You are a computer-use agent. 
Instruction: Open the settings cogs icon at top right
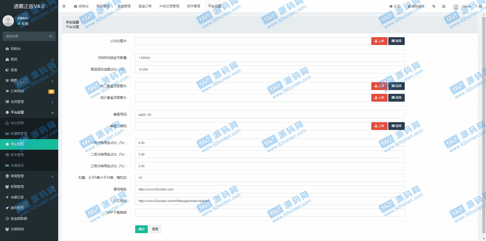tap(480, 6)
